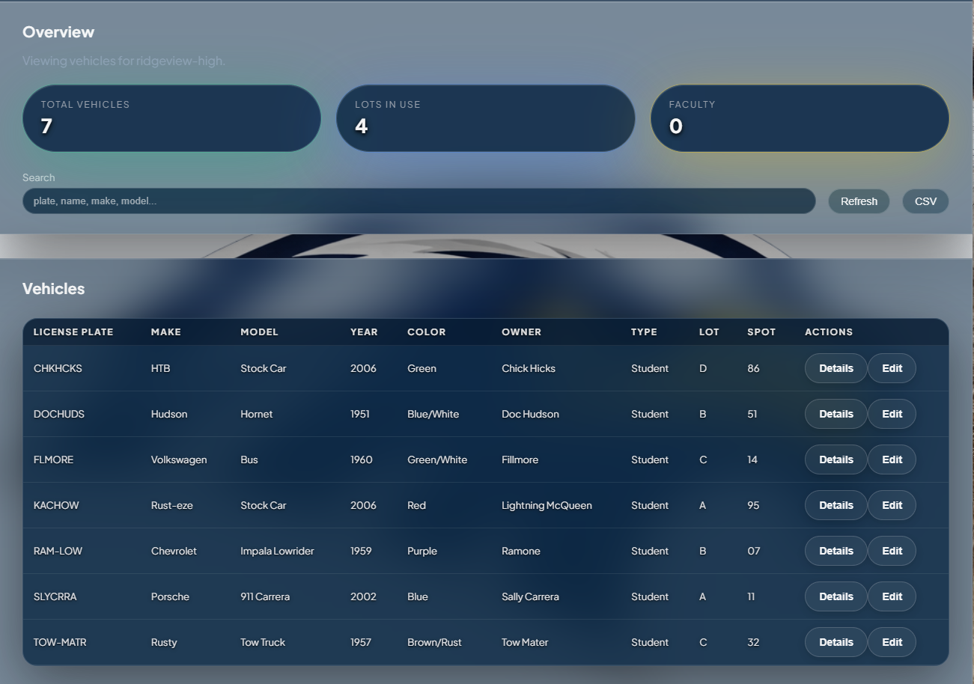This screenshot has height=684, width=974.
Task: View Details for Doc Hudson's Hornet
Action: click(835, 414)
